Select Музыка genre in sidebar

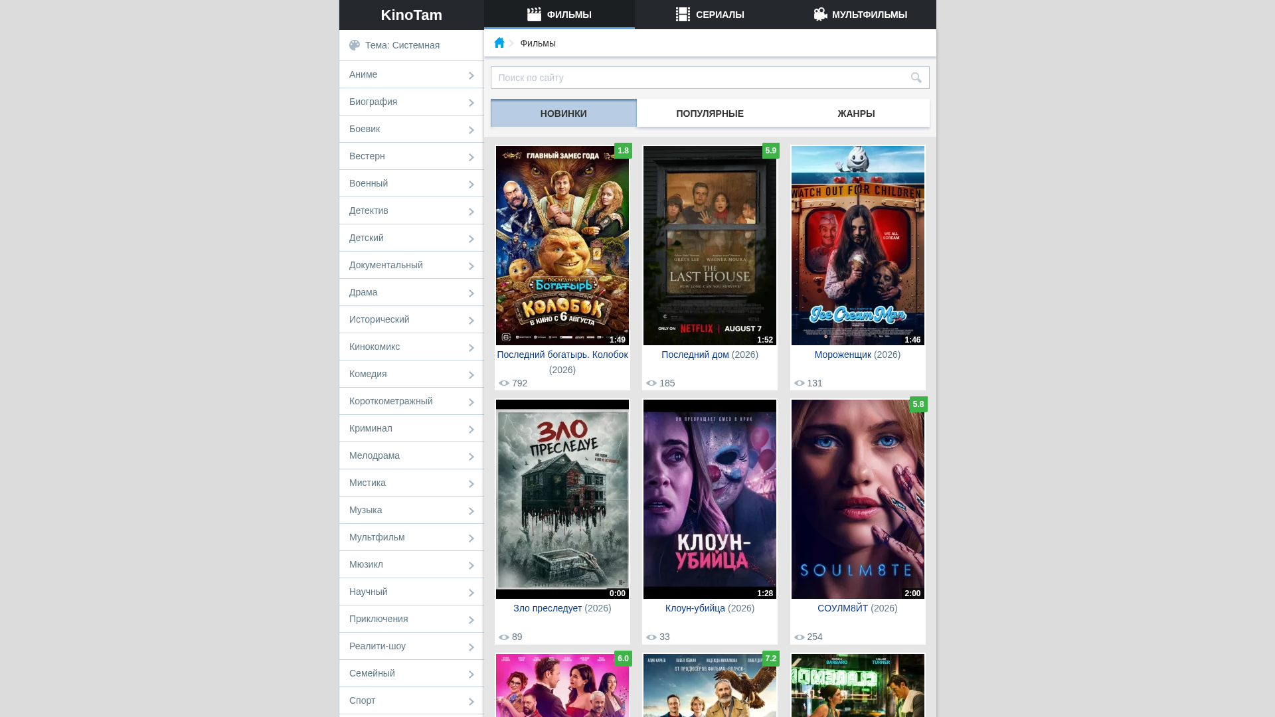412,510
